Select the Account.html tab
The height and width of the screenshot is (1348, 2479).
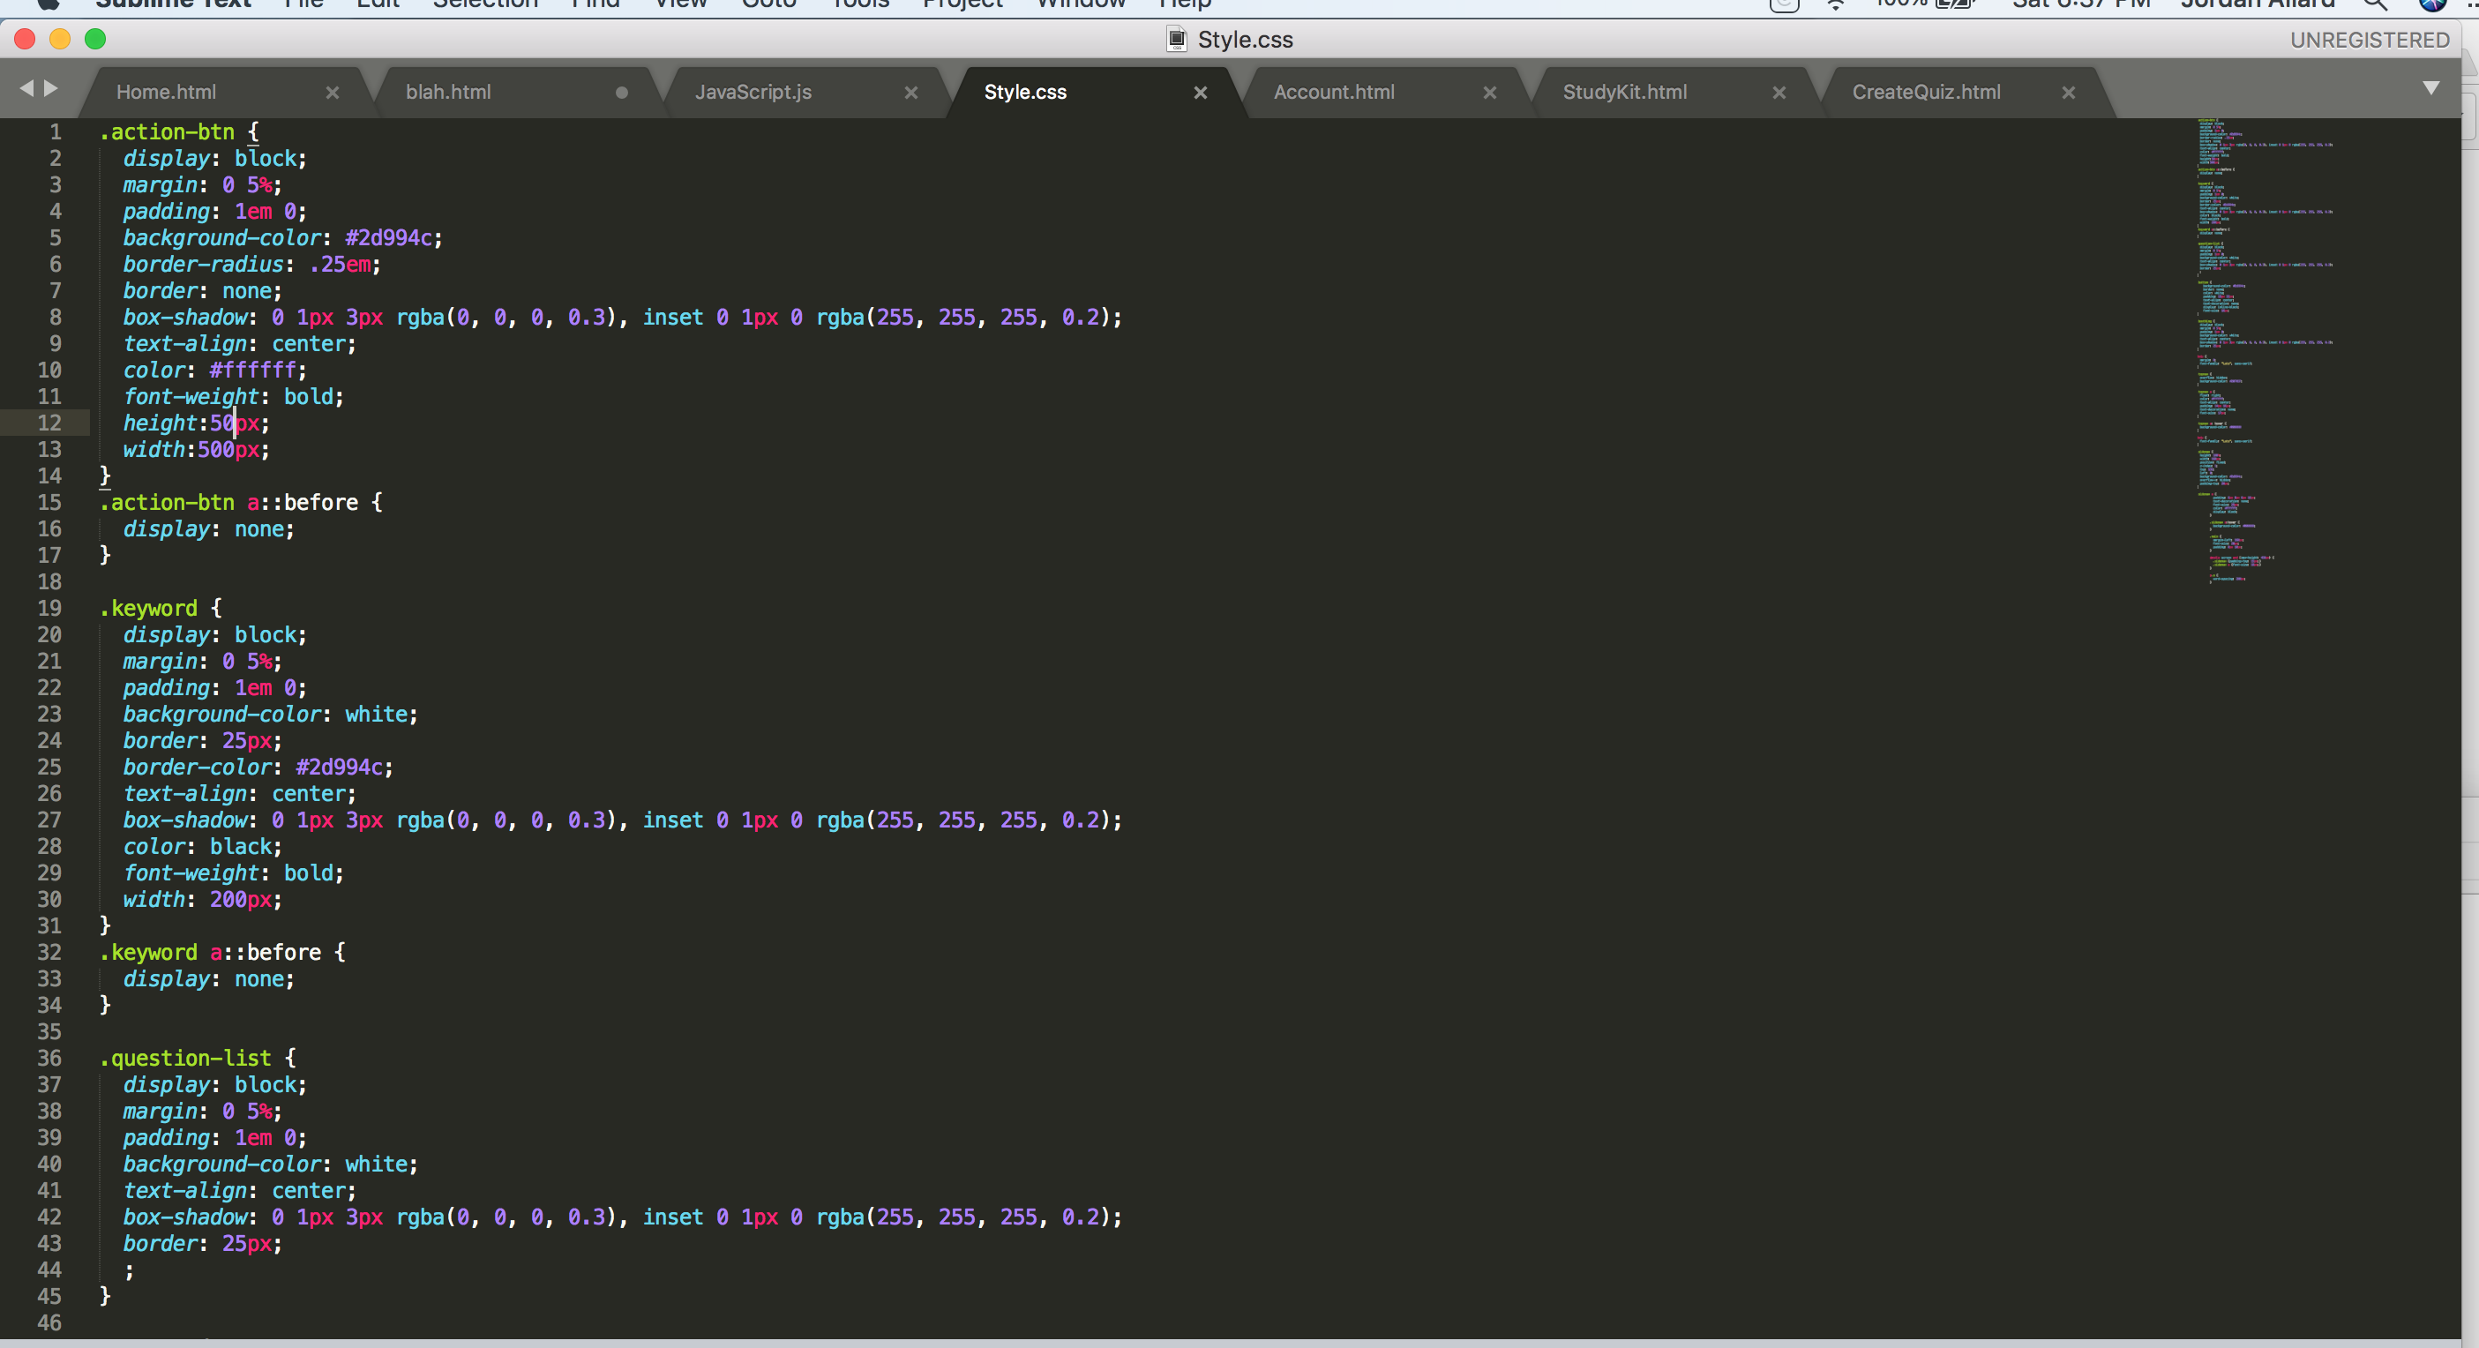point(1334,93)
